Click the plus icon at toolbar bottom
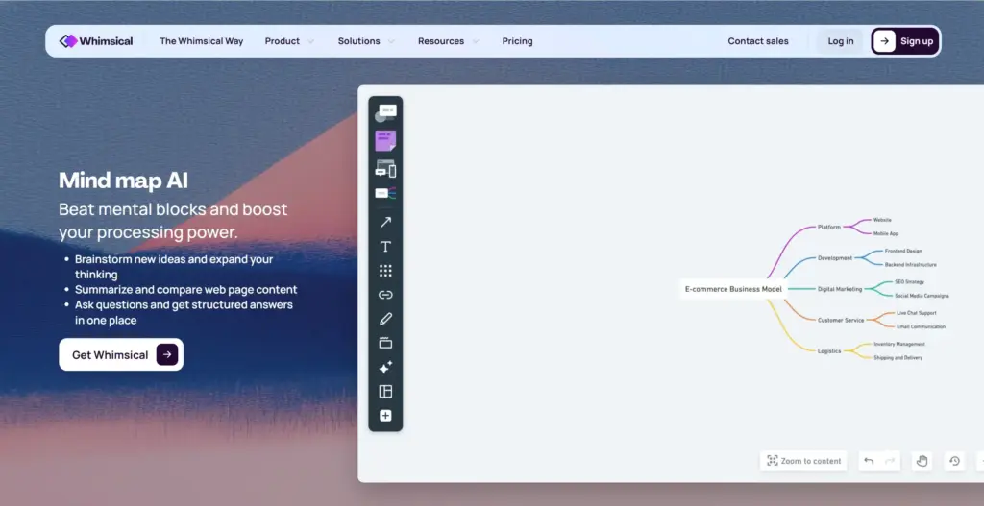 [385, 416]
